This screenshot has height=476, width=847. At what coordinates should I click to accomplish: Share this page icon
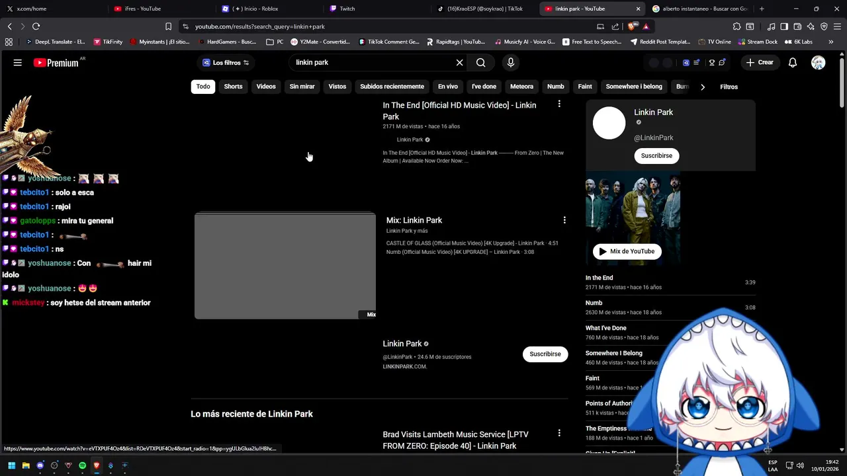(615, 26)
